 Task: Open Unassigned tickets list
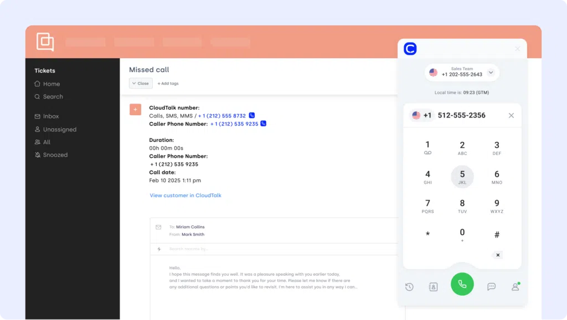point(59,130)
